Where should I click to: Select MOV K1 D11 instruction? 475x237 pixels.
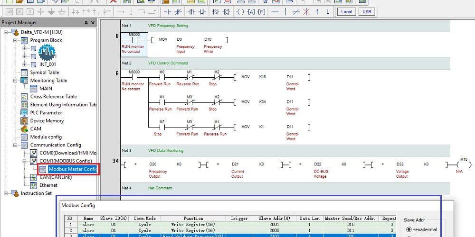[272, 127]
